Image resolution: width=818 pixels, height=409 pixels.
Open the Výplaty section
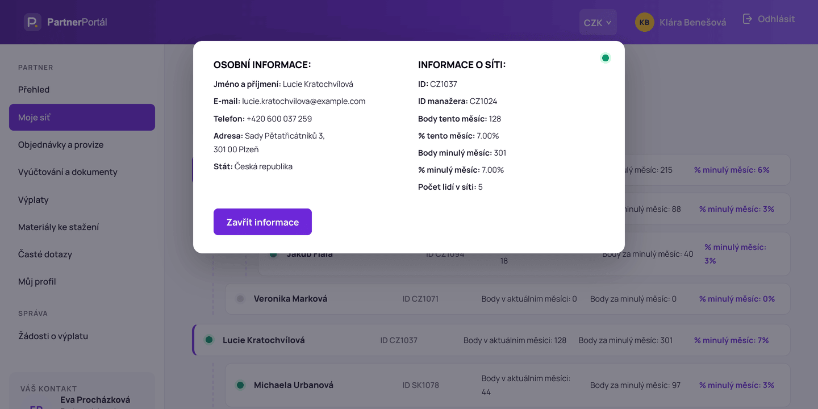(82, 199)
